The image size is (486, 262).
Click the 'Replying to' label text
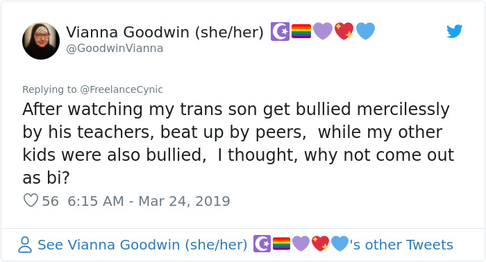(x=49, y=89)
